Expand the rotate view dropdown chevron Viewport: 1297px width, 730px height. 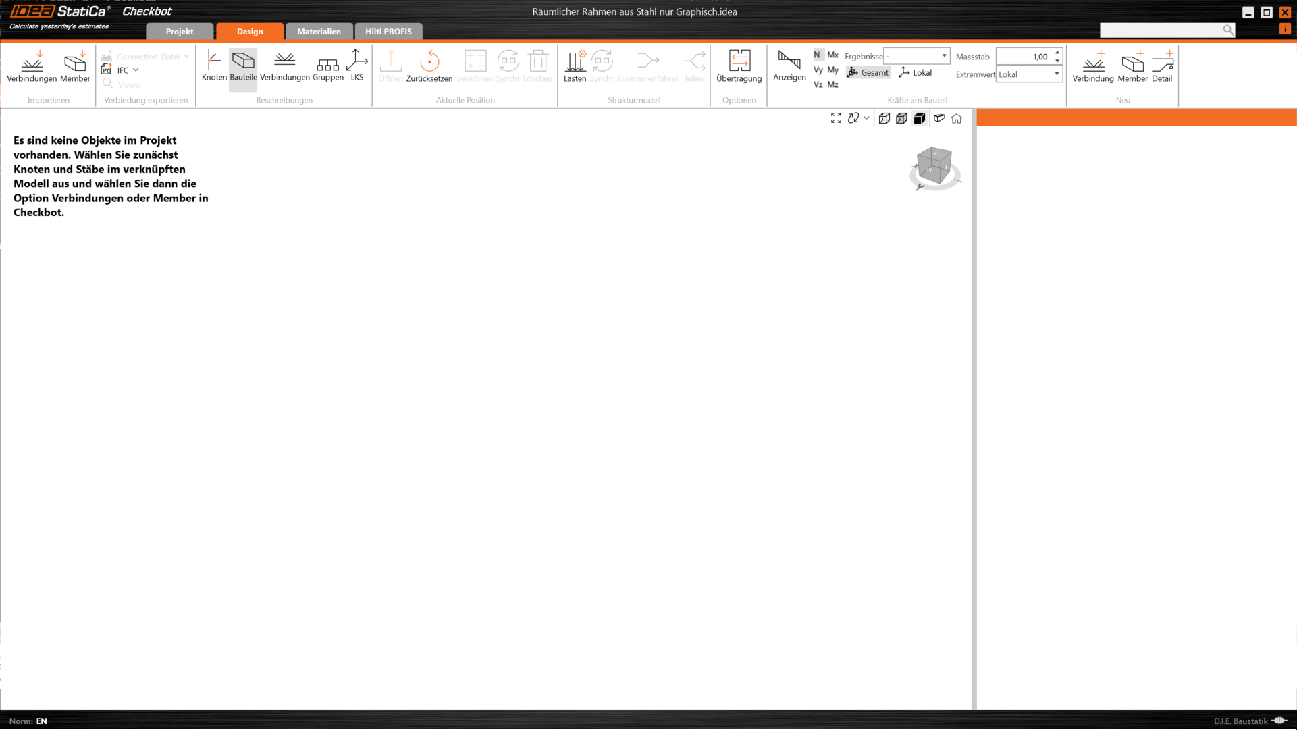[866, 118]
